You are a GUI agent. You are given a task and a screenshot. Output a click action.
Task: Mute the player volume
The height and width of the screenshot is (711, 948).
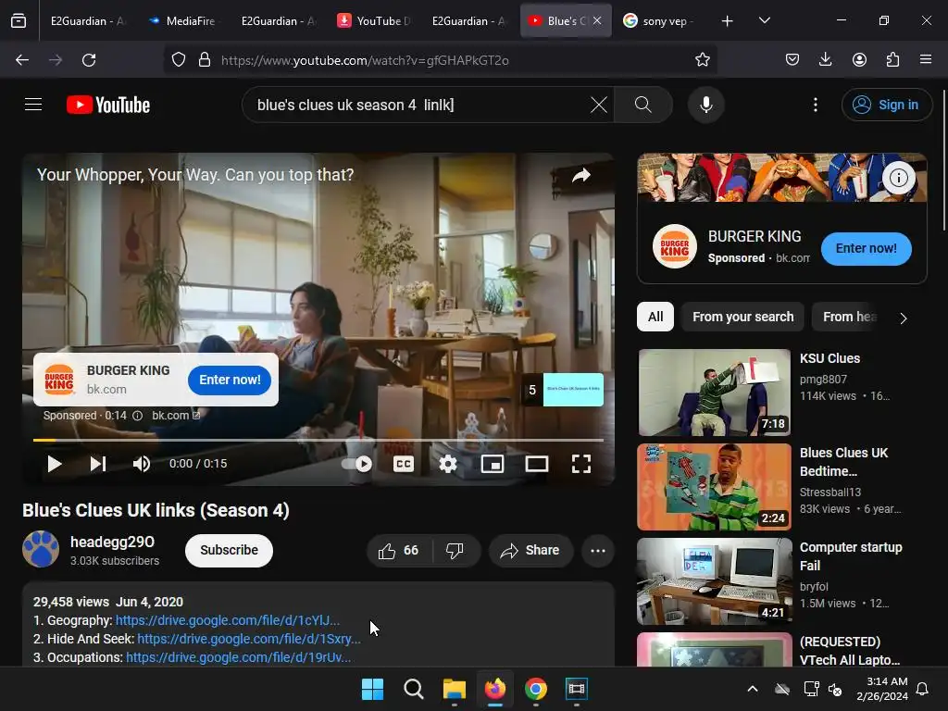point(142,464)
